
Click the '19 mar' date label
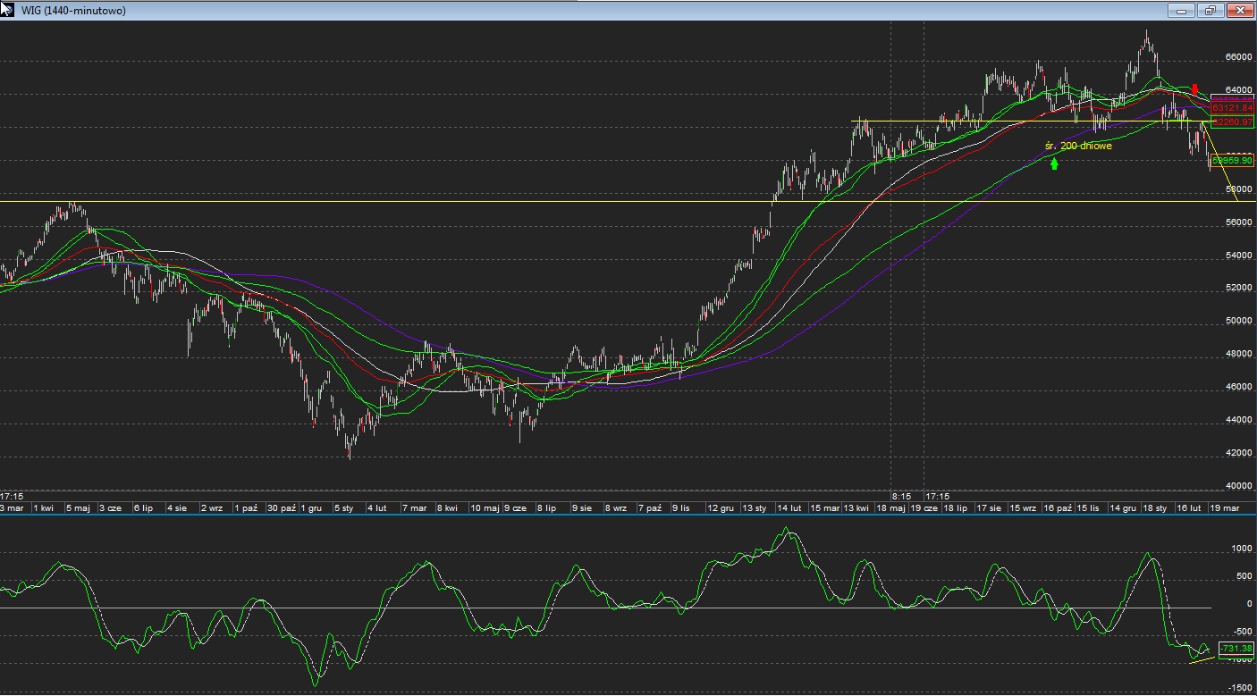tap(1225, 507)
